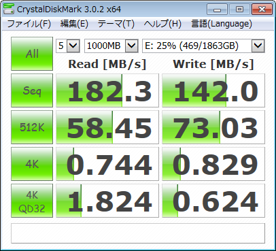Viewport: 276px width, 251px height.
Task: Click the Read [MB/s] column header
Action: coord(107,64)
